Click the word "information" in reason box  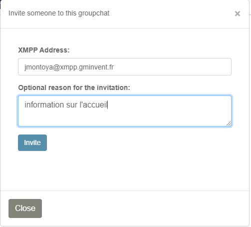pos(44,105)
